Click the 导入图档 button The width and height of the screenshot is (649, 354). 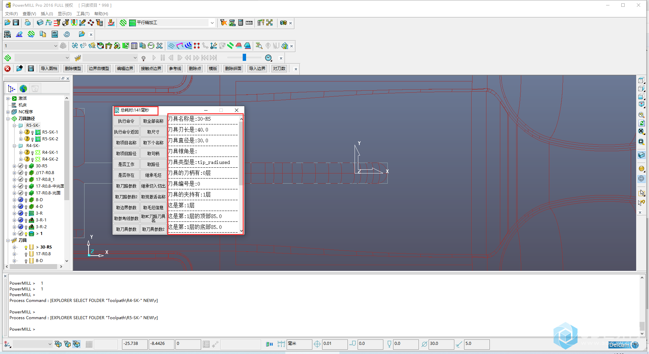point(49,69)
